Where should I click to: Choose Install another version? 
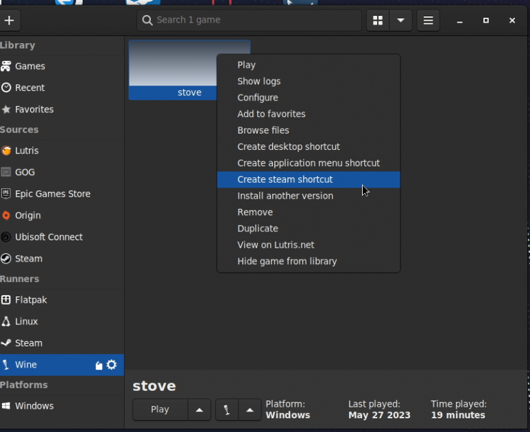[x=309, y=196]
